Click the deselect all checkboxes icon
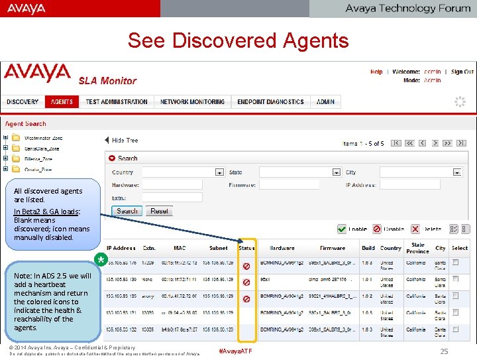Screen dimensions: 477x358 pos(466,229)
